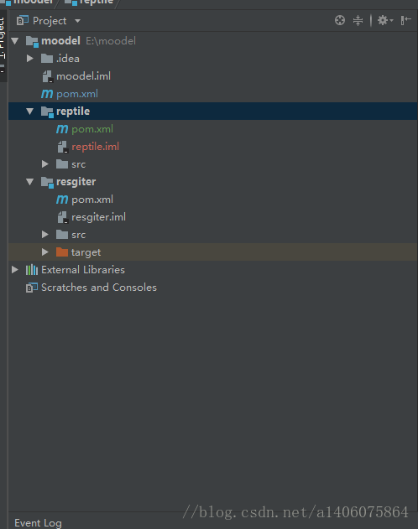
Task: Select the moodel module folder icon
Action: 32,41
